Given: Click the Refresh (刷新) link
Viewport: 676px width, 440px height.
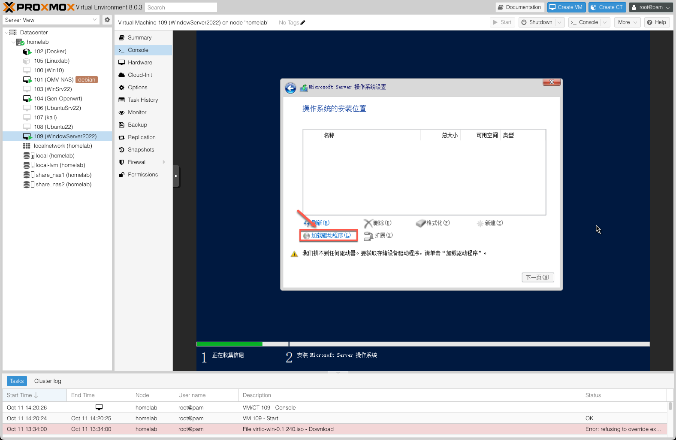Looking at the screenshot, I should pyautogui.click(x=317, y=223).
